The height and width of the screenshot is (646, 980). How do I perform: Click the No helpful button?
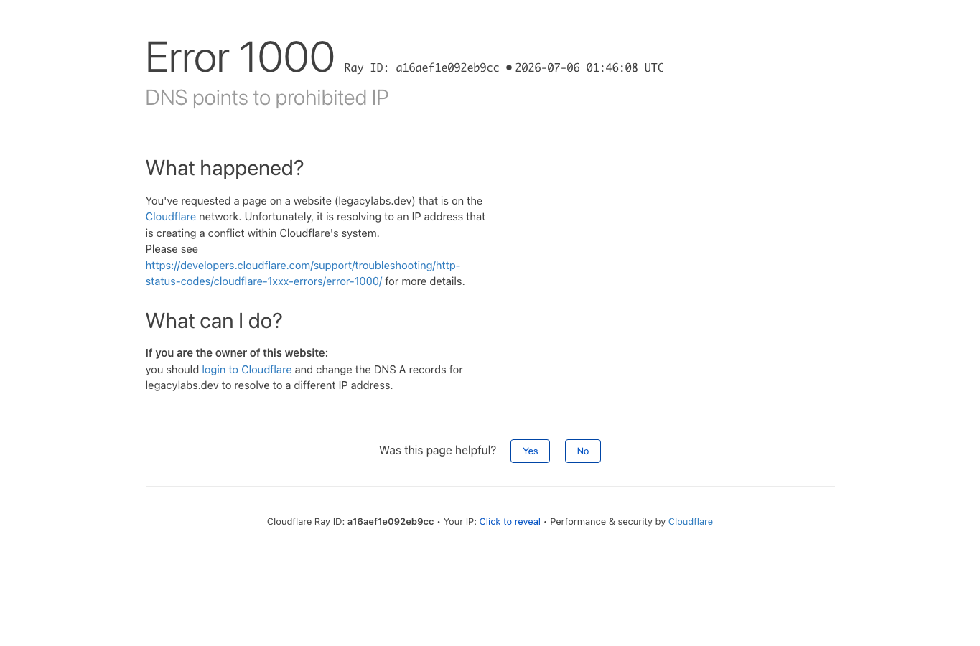click(x=582, y=451)
